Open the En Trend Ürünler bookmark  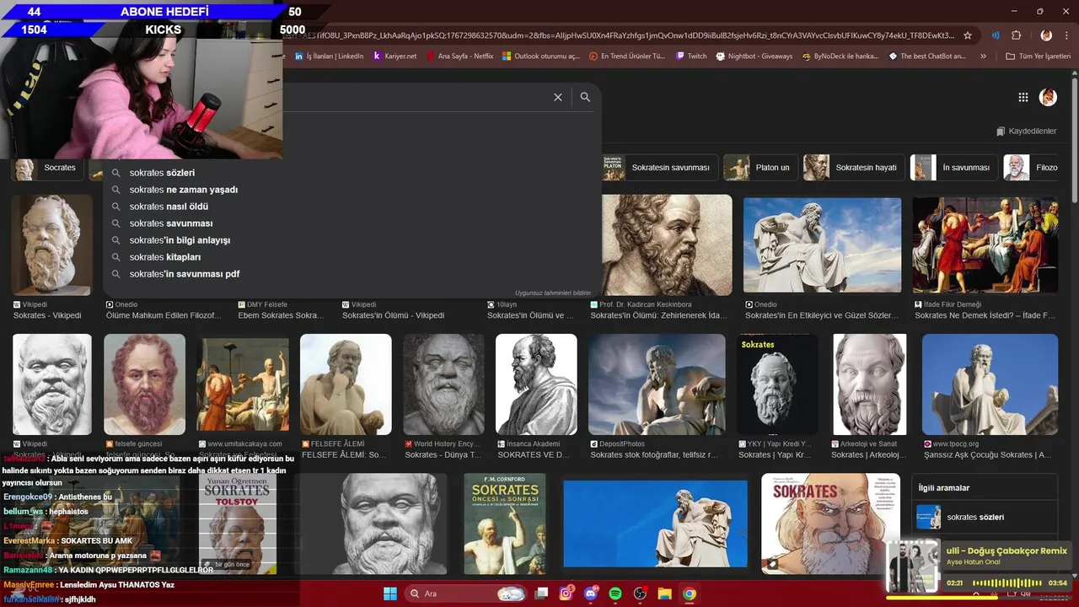coord(627,56)
